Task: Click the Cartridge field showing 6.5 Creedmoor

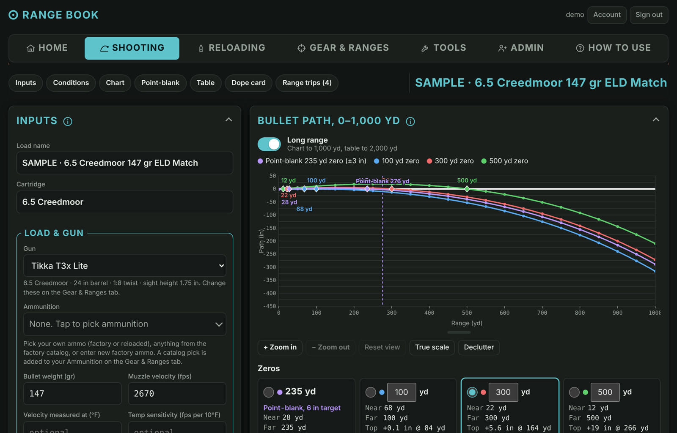Action: coord(125,202)
